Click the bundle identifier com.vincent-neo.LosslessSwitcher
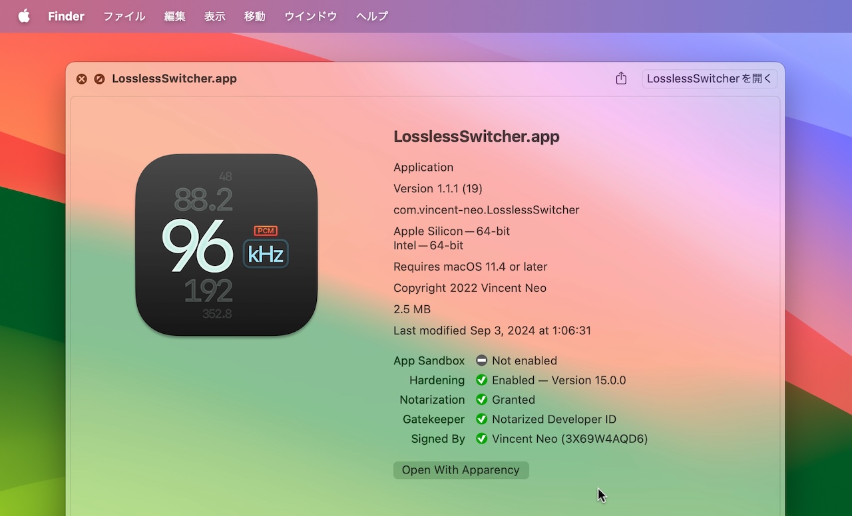 tap(487, 210)
